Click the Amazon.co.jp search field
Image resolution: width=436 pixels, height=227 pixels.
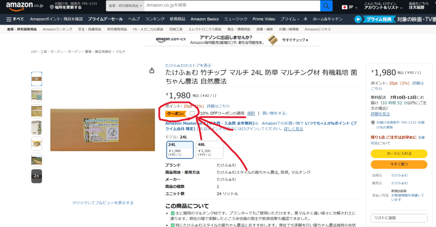[x=232, y=6]
